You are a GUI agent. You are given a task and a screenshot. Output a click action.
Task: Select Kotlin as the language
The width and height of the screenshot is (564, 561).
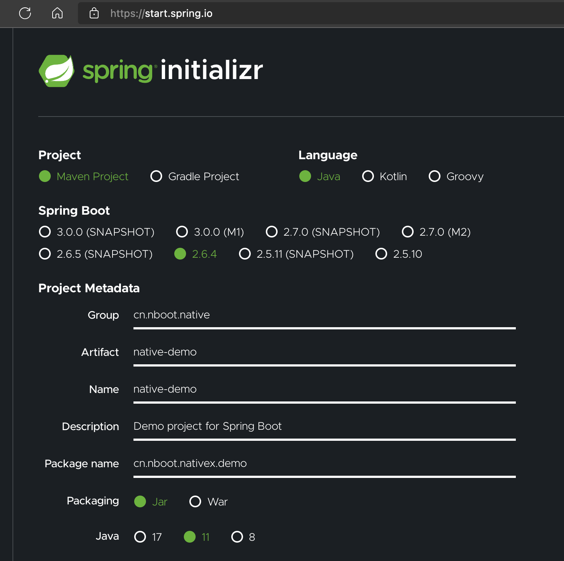coord(368,176)
